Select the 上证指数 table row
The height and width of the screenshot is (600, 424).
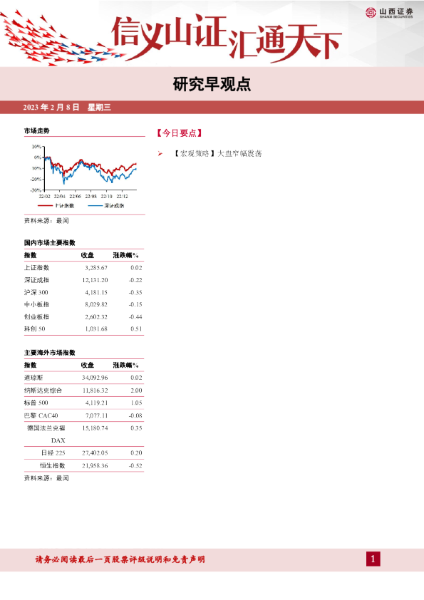click(83, 268)
